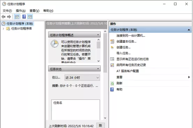This screenshot has width=193, height=128.
Task: Collapse the 任务计划程序 (本地) actions group
Action: pos(189,30)
